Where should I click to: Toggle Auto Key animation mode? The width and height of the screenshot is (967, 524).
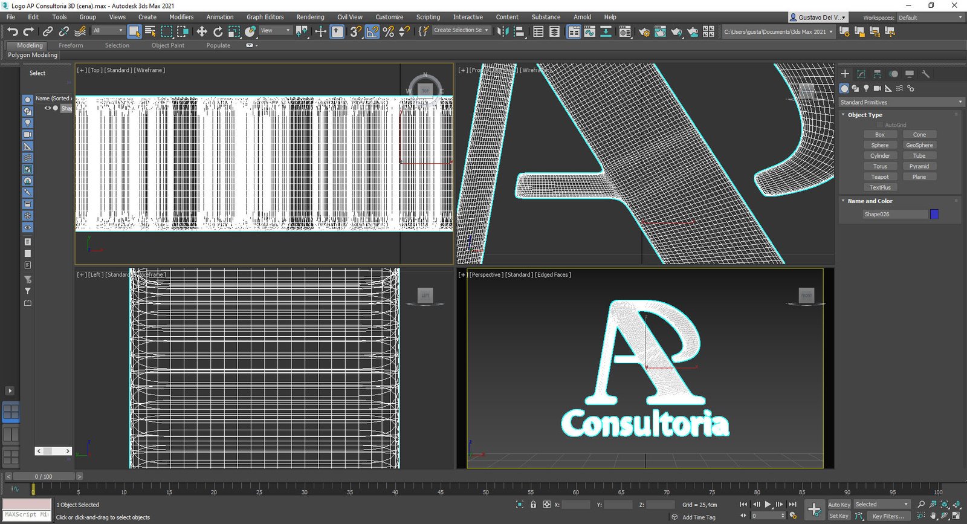[x=839, y=504]
